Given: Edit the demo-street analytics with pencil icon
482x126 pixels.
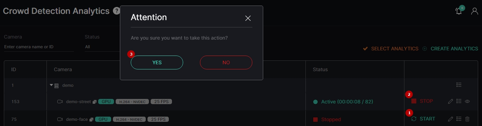Looking at the screenshot, I should tap(451, 101).
